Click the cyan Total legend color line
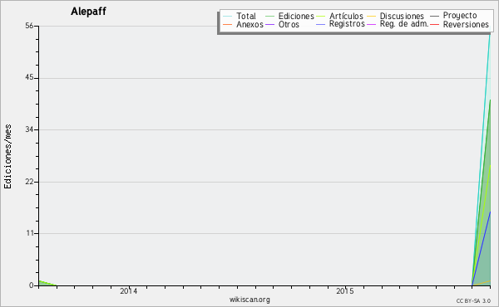499x307 pixels. [228, 17]
